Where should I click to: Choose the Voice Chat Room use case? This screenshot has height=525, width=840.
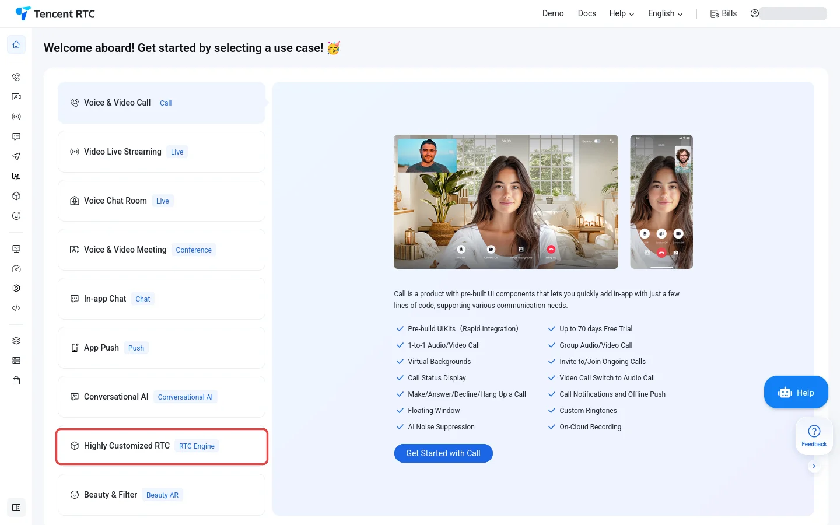pos(162,201)
